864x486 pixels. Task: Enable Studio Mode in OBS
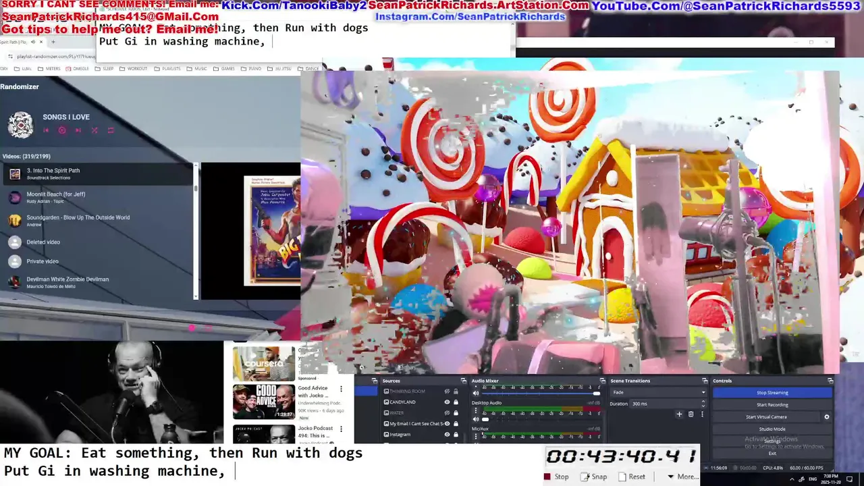tap(772, 429)
